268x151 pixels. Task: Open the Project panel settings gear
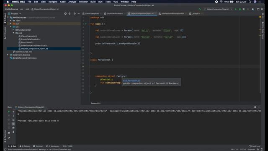click(75, 13)
